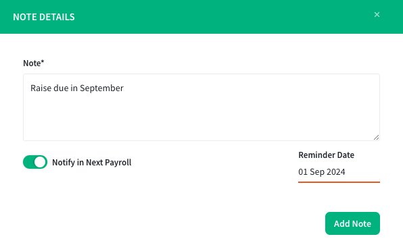
Task: Click the '01 Sep 2024' date value
Action: (x=322, y=172)
